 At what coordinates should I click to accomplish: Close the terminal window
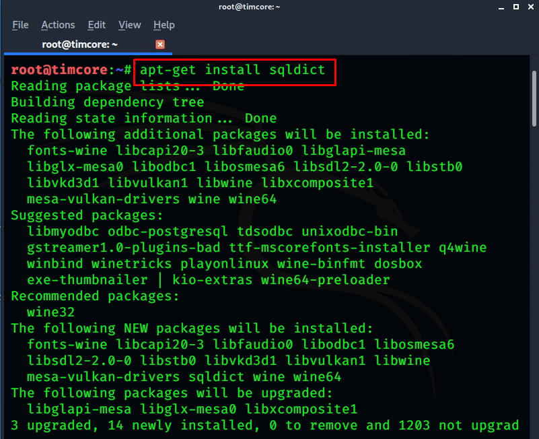click(531, 7)
